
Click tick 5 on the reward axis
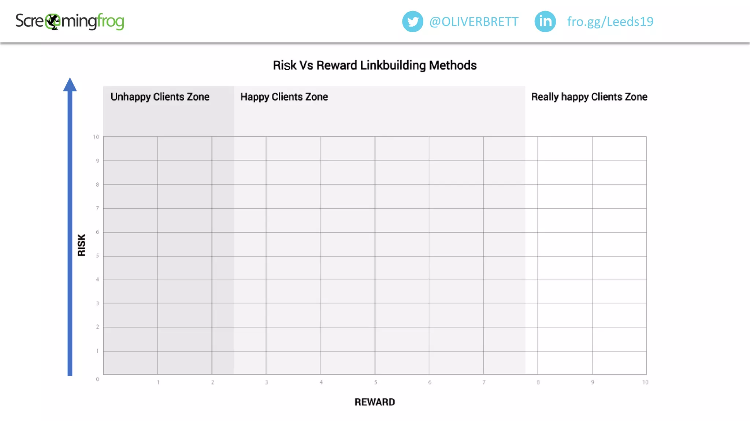point(375,382)
